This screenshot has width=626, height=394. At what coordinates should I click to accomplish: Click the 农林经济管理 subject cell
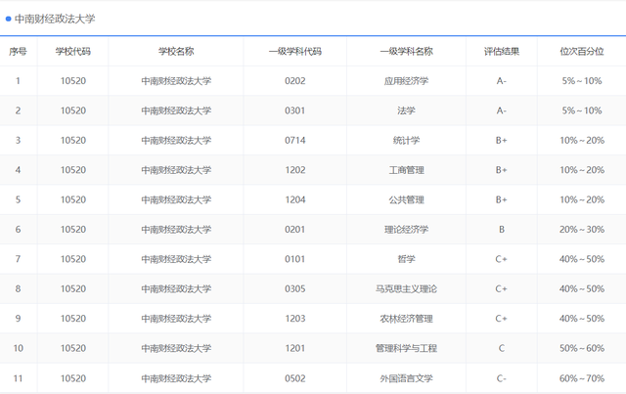coord(407,319)
